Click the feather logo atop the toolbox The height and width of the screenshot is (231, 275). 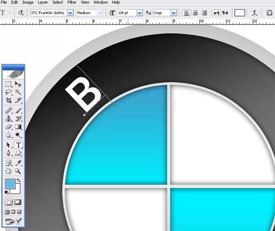pyautogui.click(x=15, y=75)
